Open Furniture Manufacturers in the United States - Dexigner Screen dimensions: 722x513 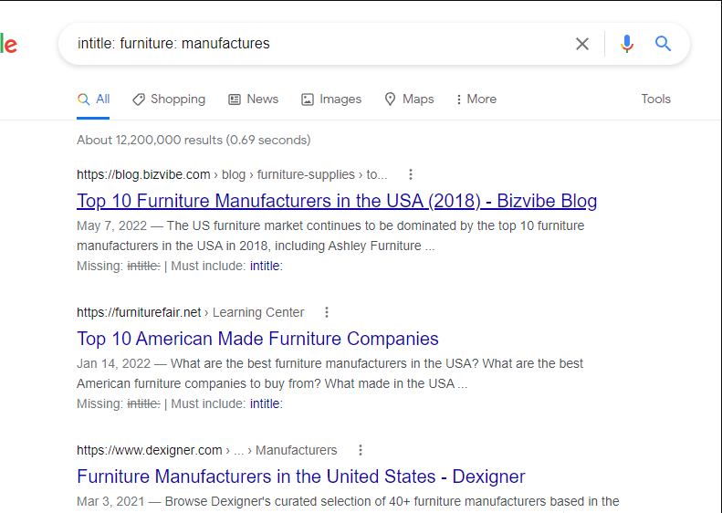(300, 476)
